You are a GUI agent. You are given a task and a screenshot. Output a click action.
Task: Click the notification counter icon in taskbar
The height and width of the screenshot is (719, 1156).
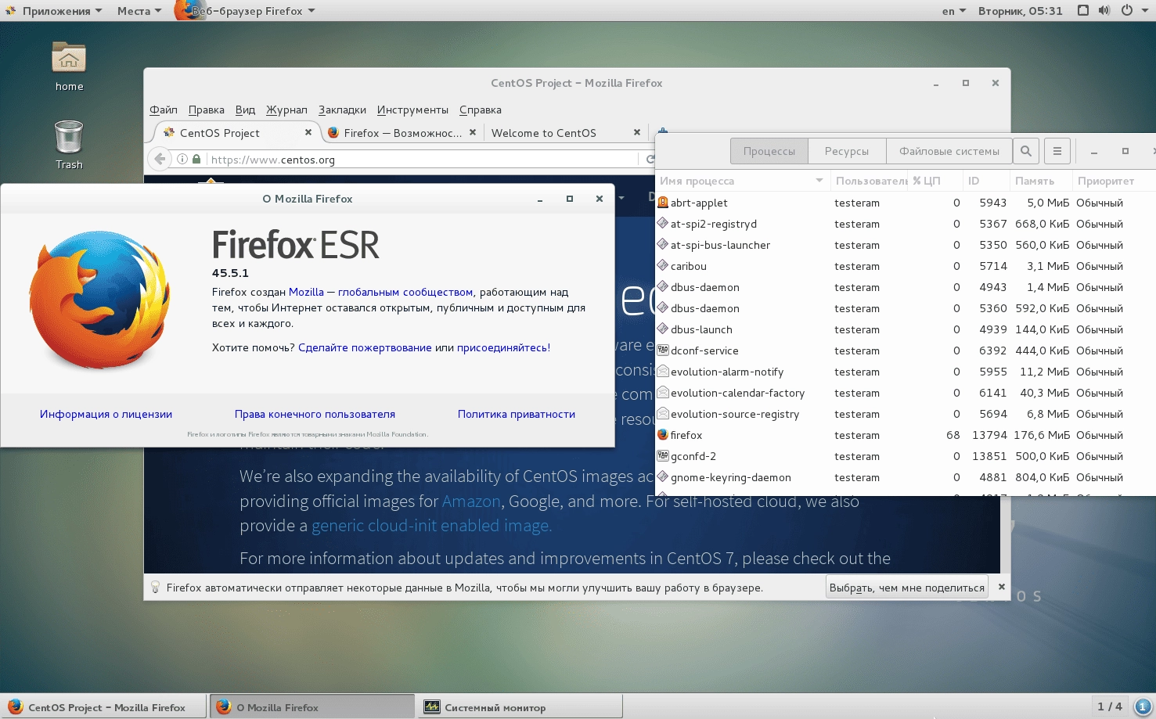coord(1143,706)
